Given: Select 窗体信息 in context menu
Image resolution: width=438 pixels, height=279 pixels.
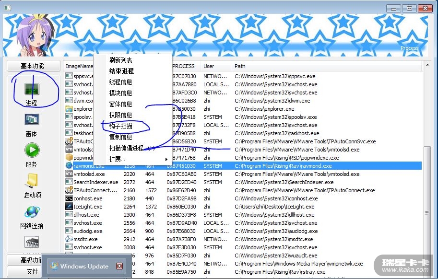Looking at the screenshot, I should [x=120, y=104].
